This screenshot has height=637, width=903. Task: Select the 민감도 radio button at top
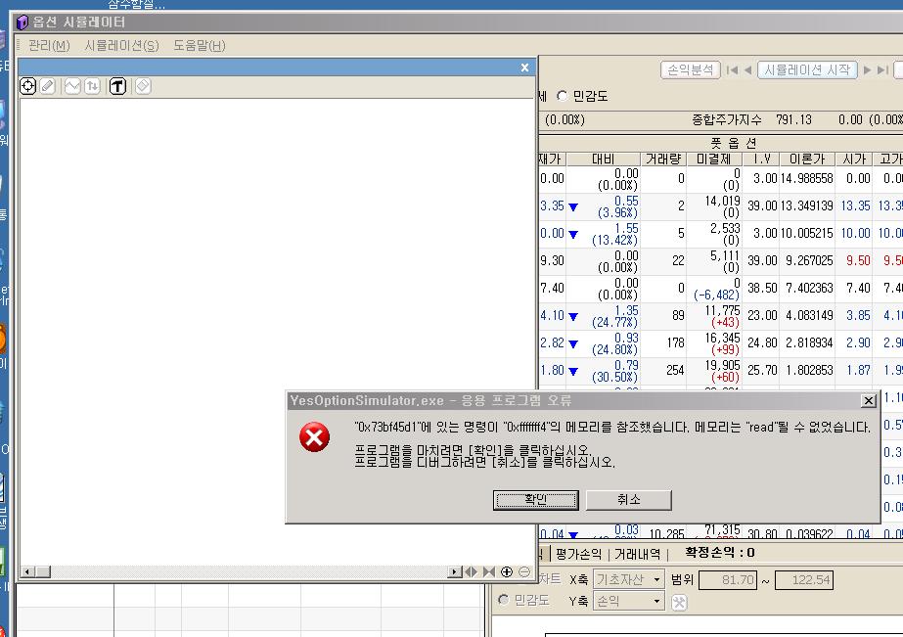563,96
